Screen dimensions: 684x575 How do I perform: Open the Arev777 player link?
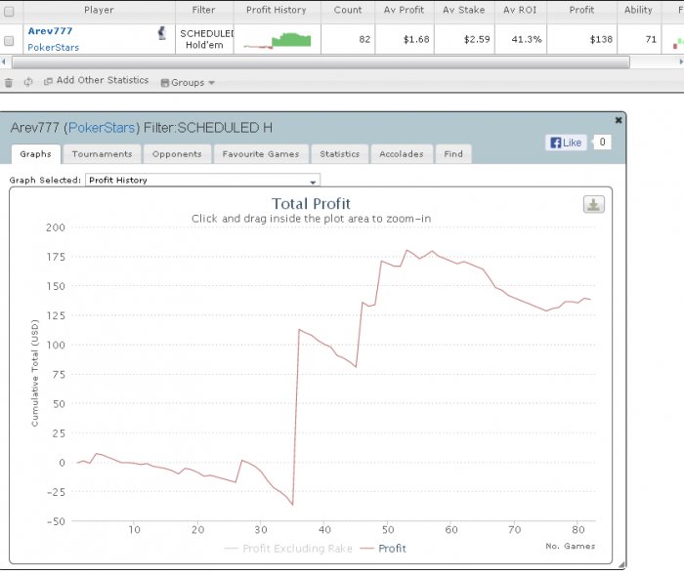pos(50,31)
